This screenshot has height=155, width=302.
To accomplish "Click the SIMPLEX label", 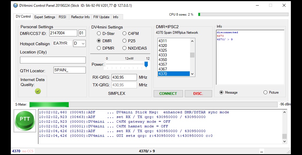I will [117, 94].
